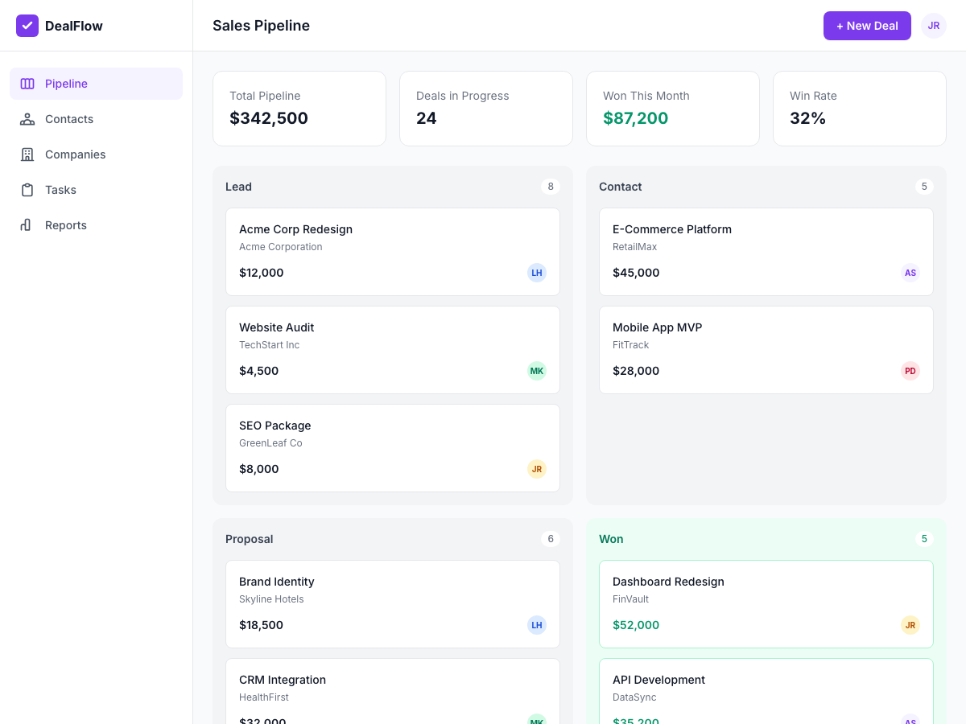Click the Contact column heading
The height and width of the screenshot is (724, 966).
click(620, 187)
